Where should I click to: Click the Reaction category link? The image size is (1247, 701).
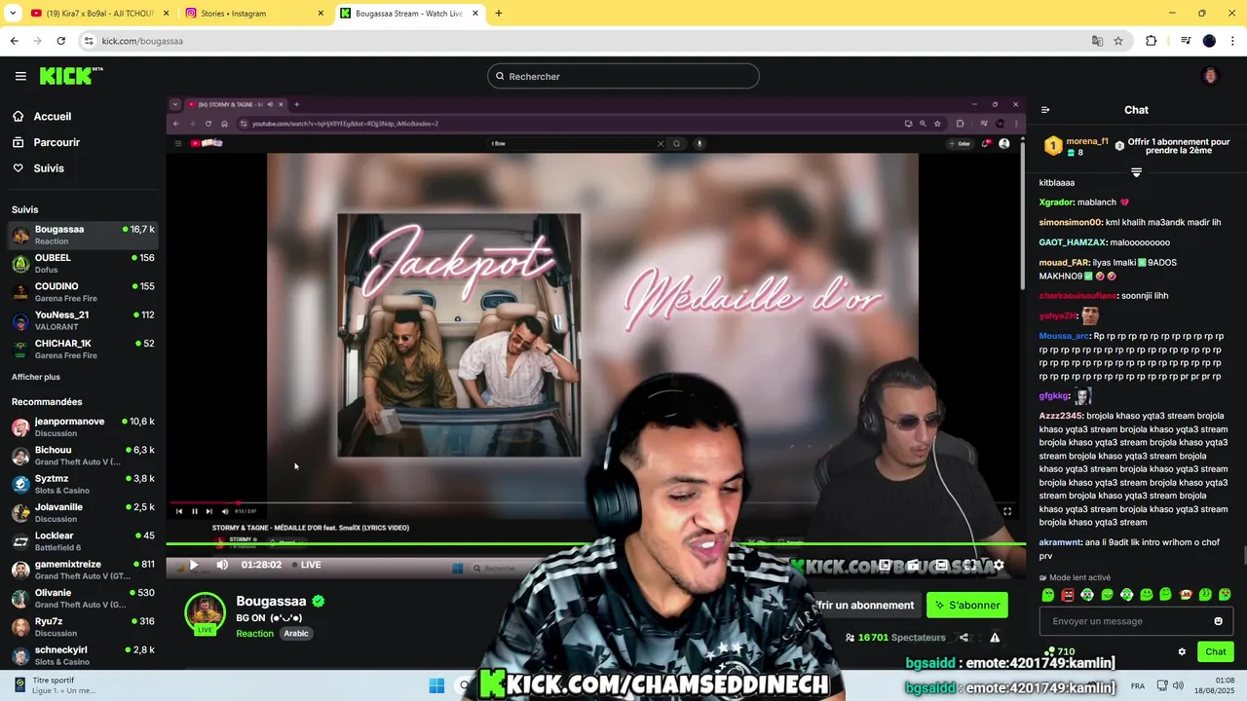click(x=254, y=633)
